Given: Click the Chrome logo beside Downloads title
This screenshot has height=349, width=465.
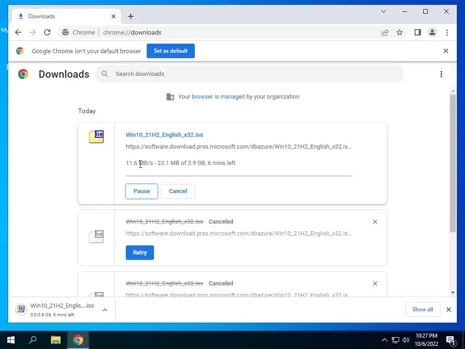Looking at the screenshot, I should click(23, 74).
